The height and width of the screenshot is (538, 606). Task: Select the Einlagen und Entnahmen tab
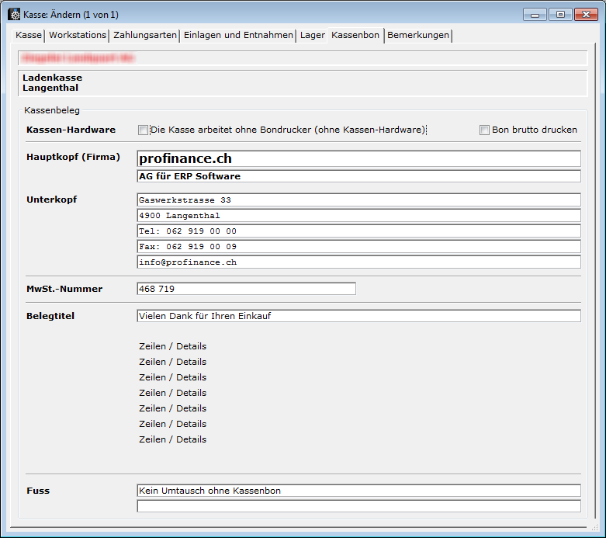tap(238, 36)
